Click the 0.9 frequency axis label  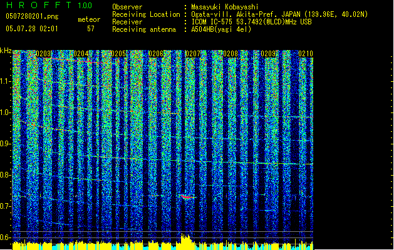pos(6,144)
